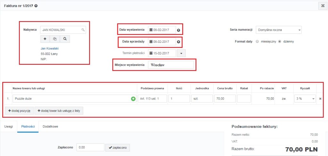328x156 pixels.
Task: Click dodaj pozycję button
Action: tap(19, 111)
